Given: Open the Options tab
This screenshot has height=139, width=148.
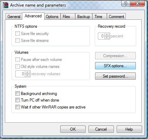Looking at the screenshot, I should [x=52, y=17].
